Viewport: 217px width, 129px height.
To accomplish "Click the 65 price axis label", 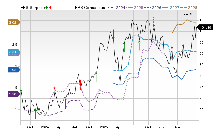I will coord(201,109).
